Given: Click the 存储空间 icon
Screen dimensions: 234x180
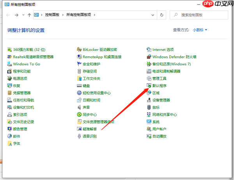Looking at the screenshot, I should point(79,71).
